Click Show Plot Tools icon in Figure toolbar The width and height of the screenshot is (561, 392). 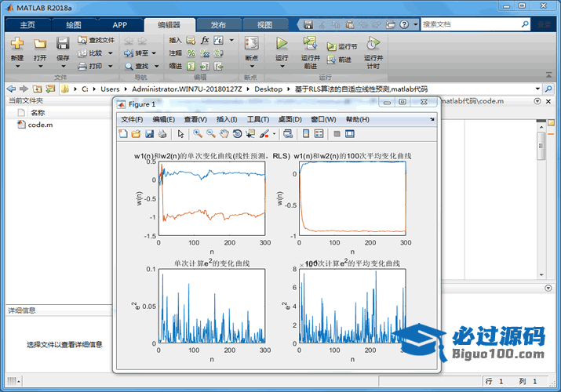(x=350, y=133)
